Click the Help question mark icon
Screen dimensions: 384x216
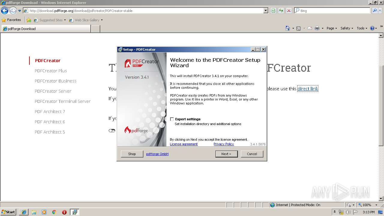click(372, 28)
